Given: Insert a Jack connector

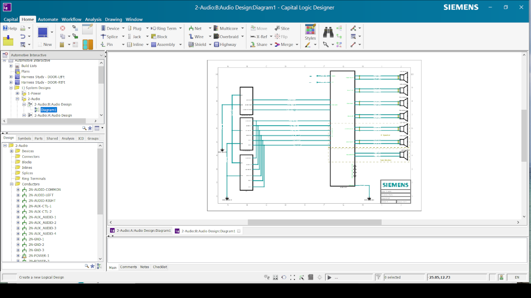Looking at the screenshot, I should click(134, 36).
